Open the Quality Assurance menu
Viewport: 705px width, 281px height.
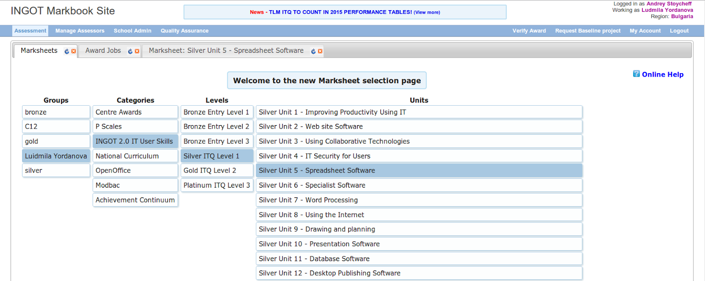pos(185,31)
